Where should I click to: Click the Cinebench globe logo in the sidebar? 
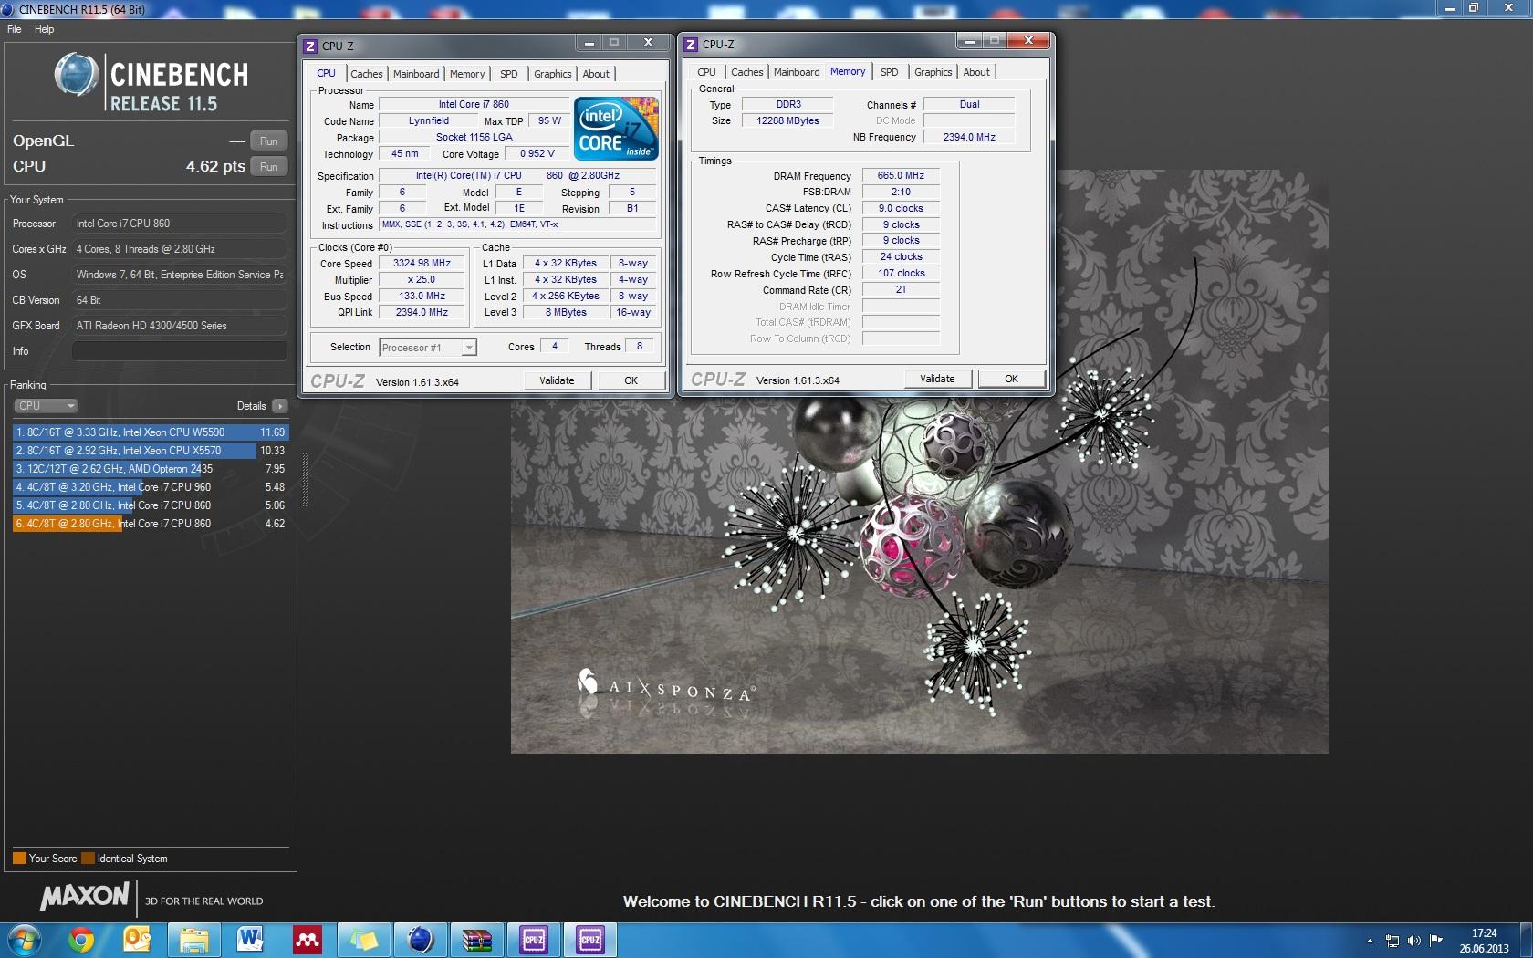[x=77, y=76]
